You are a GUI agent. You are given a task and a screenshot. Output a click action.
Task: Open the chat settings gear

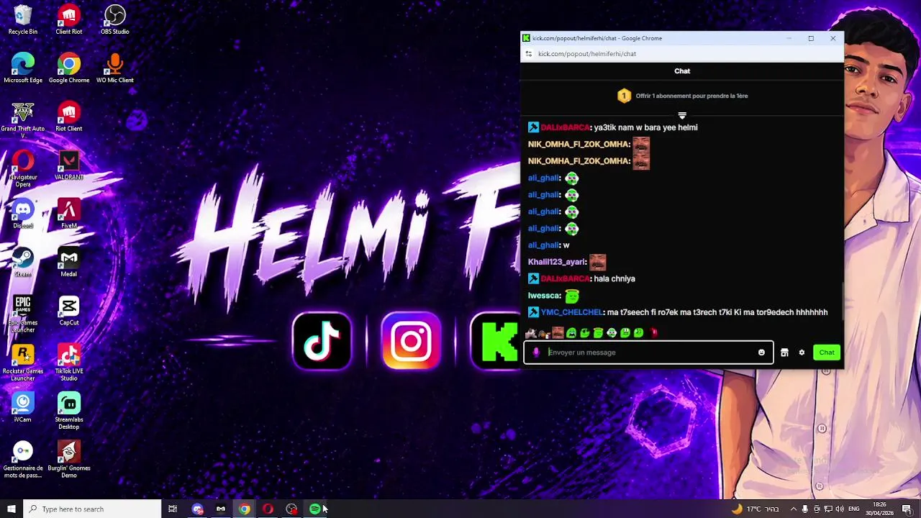[x=802, y=353]
